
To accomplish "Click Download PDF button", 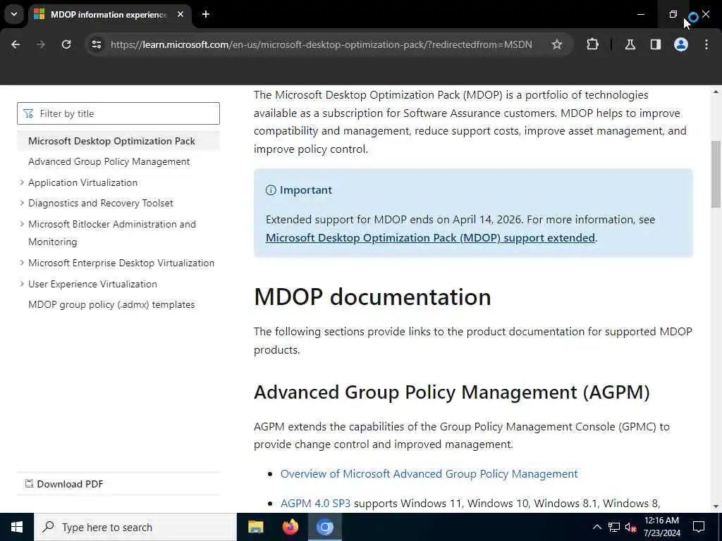I will [64, 484].
